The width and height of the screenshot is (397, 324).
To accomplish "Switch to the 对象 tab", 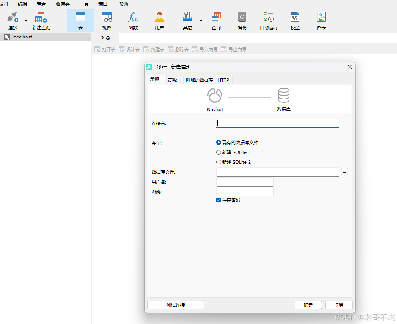I will click(x=106, y=38).
